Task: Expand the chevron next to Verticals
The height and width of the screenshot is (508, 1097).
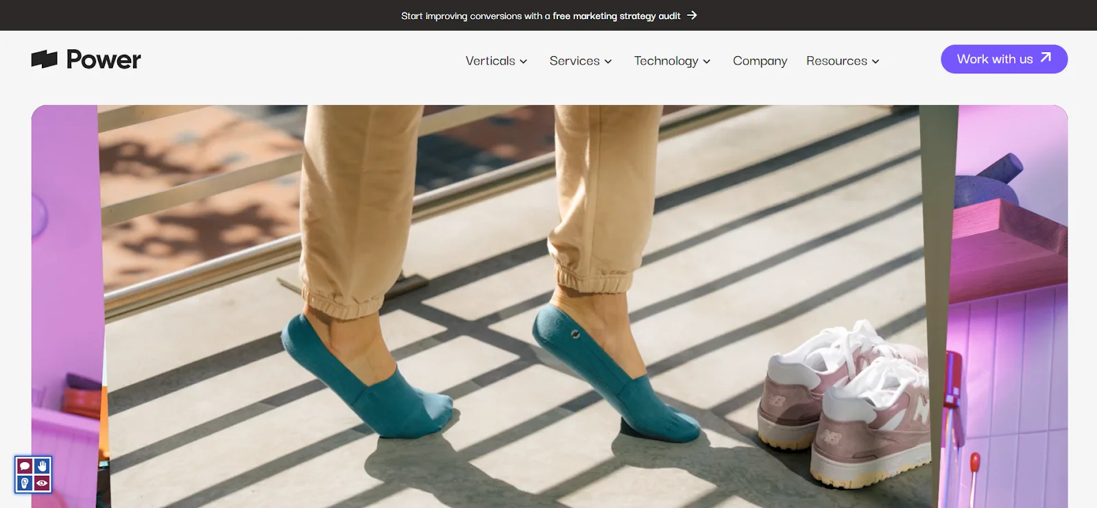Action: coord(524,62)
